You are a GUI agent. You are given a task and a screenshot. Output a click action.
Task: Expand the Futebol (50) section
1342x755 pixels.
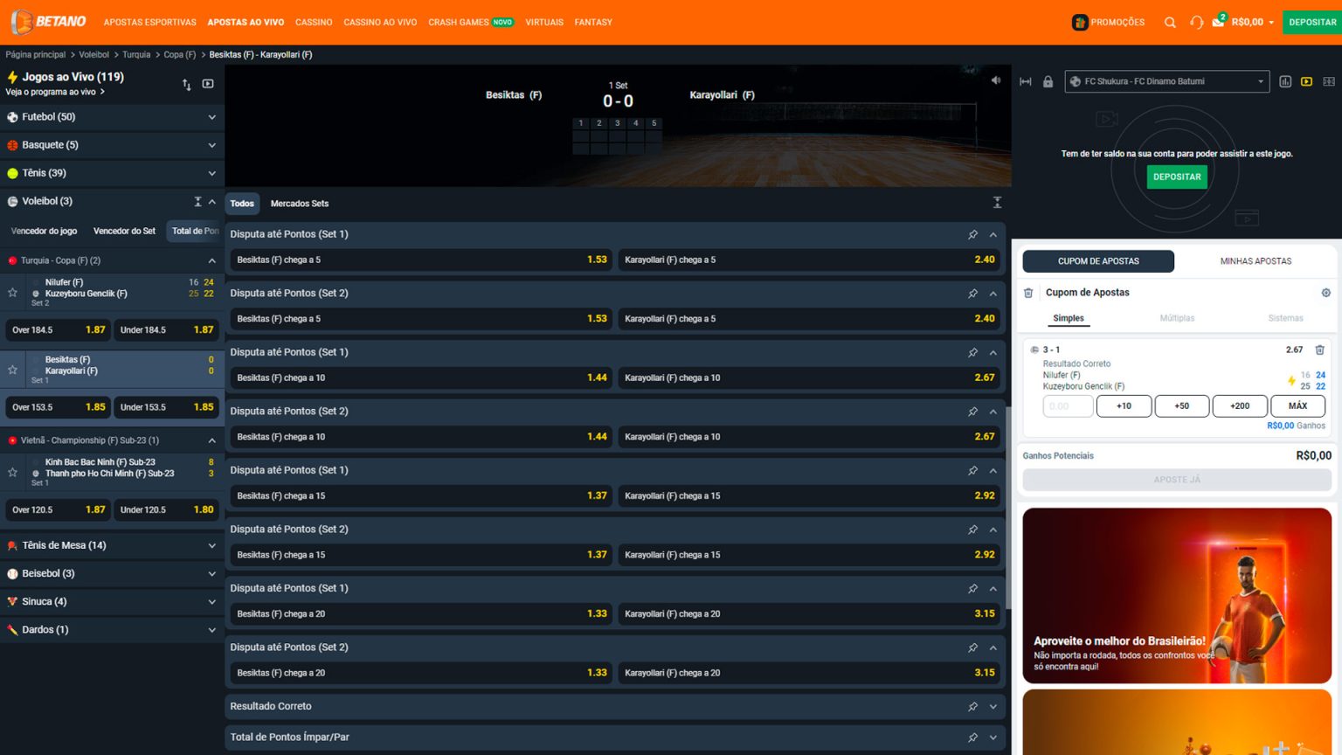(x=112, y=116)
